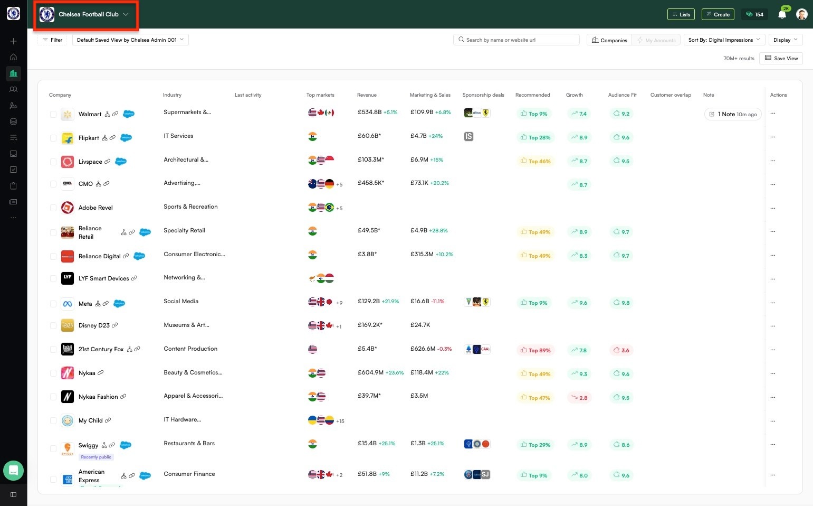This screenshot has height=506, width=813.
Task: Click the search by name field
Action: click(517, 40)
